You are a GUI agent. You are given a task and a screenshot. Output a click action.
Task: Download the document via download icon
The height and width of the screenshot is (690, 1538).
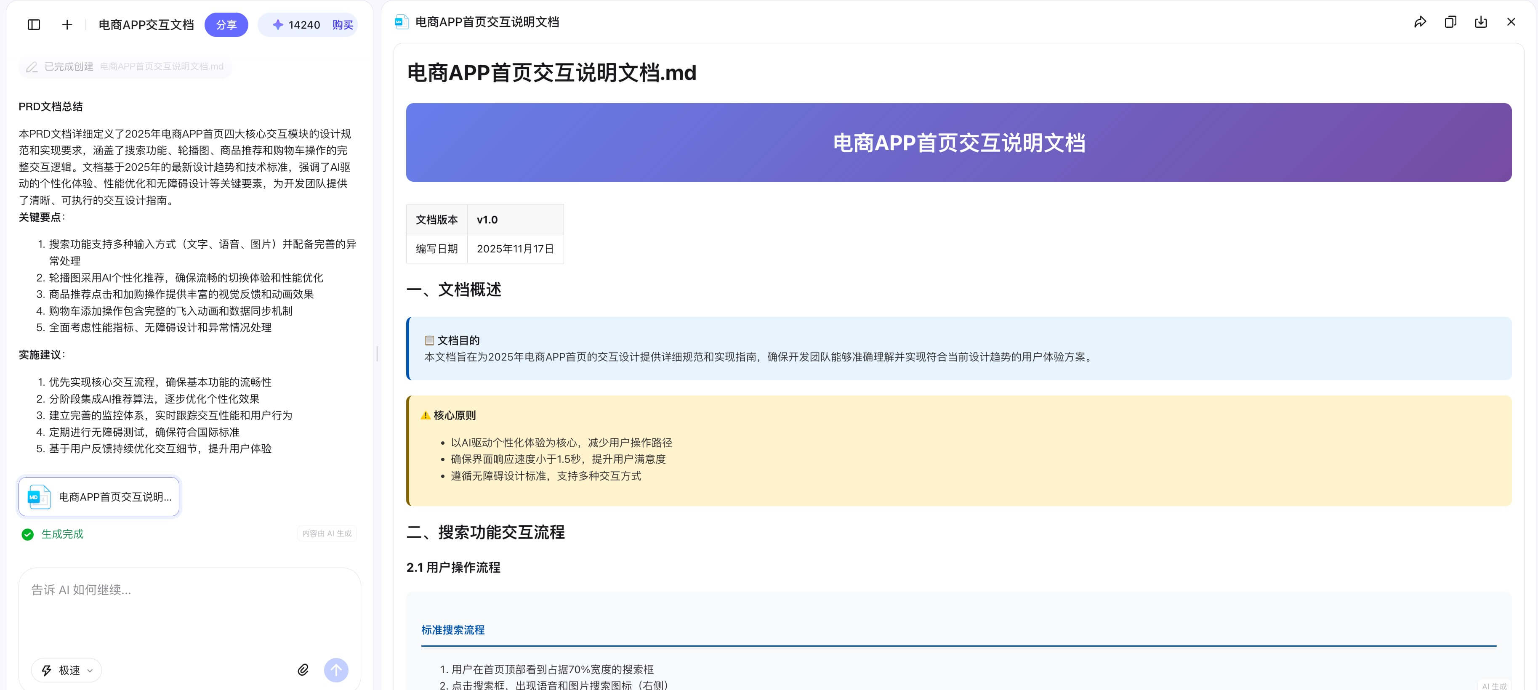tap(1481, 21)
